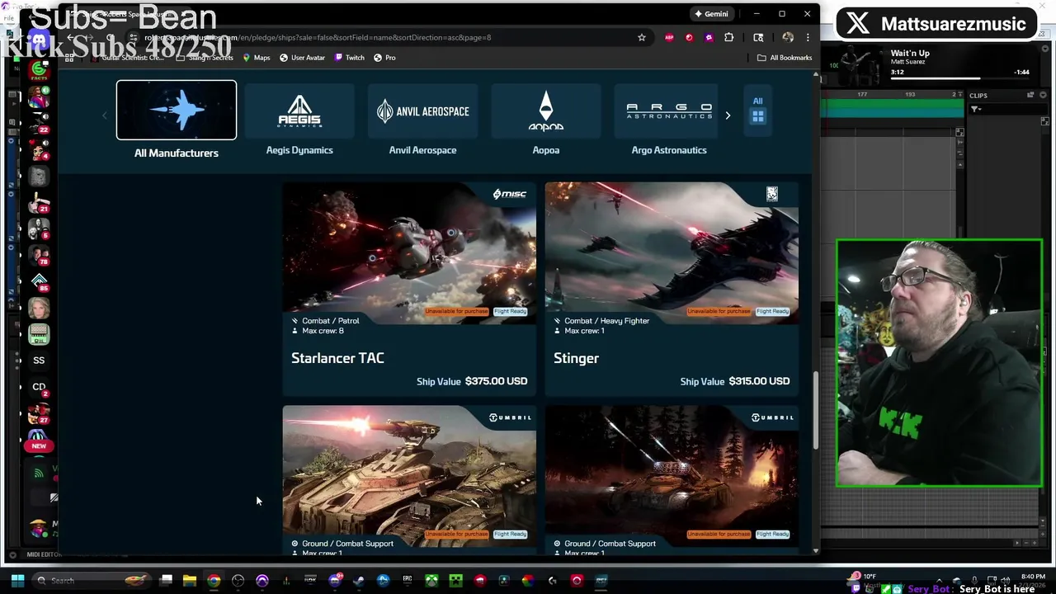Viewport: 1056px width, 594px height.
Task: Click the page vertical scrollbar thumb
Action: click(817, 410)
